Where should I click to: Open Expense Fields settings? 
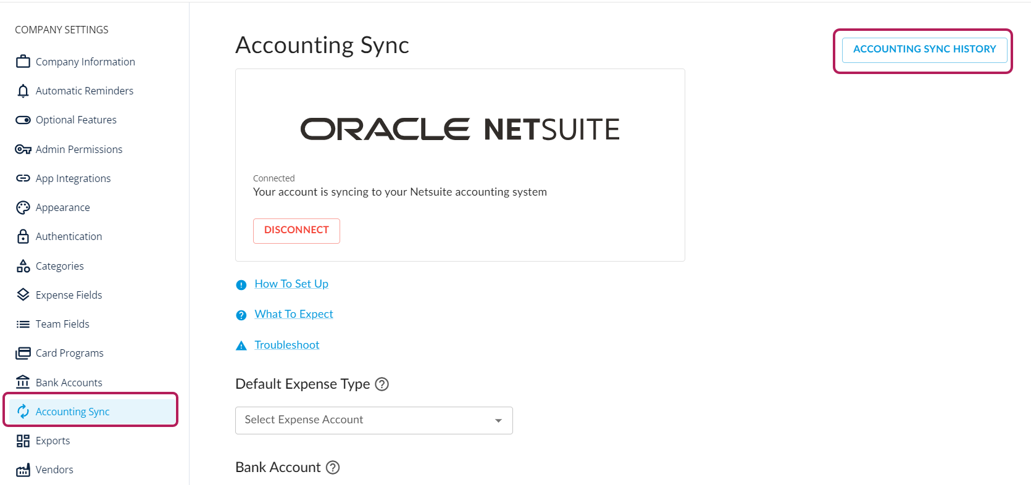tap(69, 295)
